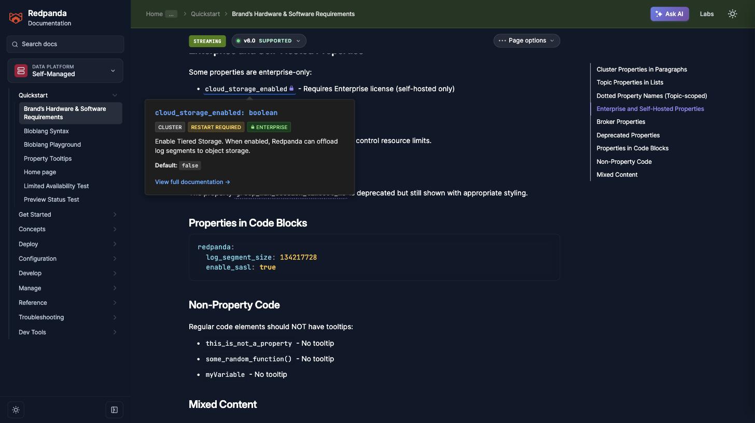
Task: Open the breadcrumb ellipsis menu
Action: [171, 14]
